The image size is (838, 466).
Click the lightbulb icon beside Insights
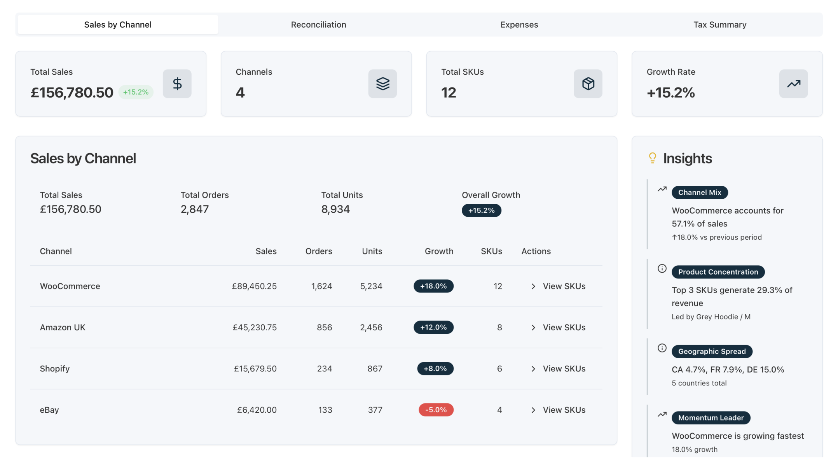(x=653, y=158)
